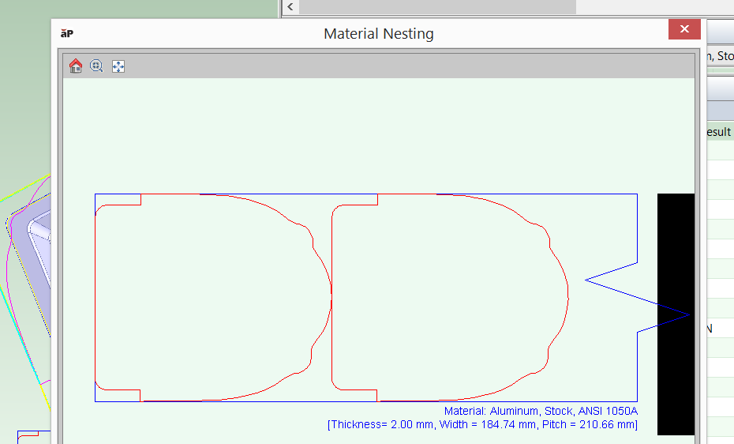
Task: Click the small sketch preview at bottom-left
Action: 28,436
